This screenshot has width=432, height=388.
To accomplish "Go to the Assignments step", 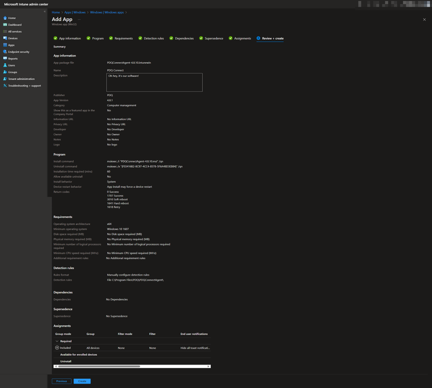I will (x=240, y=38).
